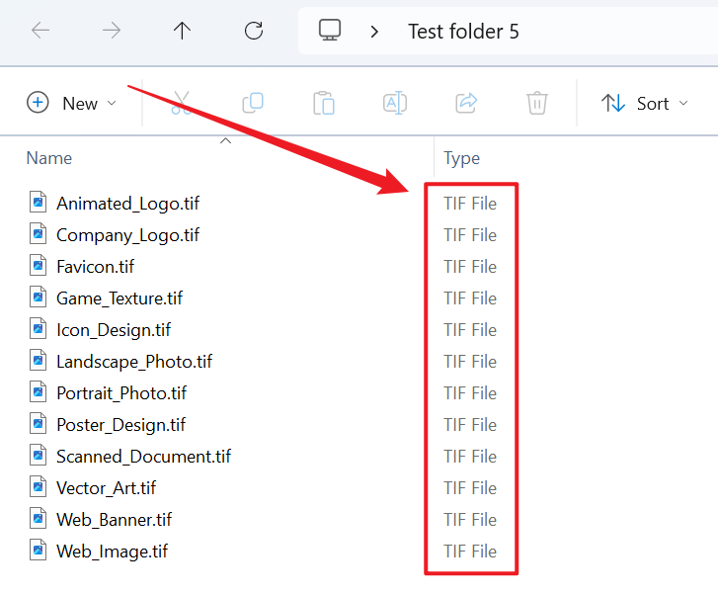Click the Rename icon in toolbar

395,103
